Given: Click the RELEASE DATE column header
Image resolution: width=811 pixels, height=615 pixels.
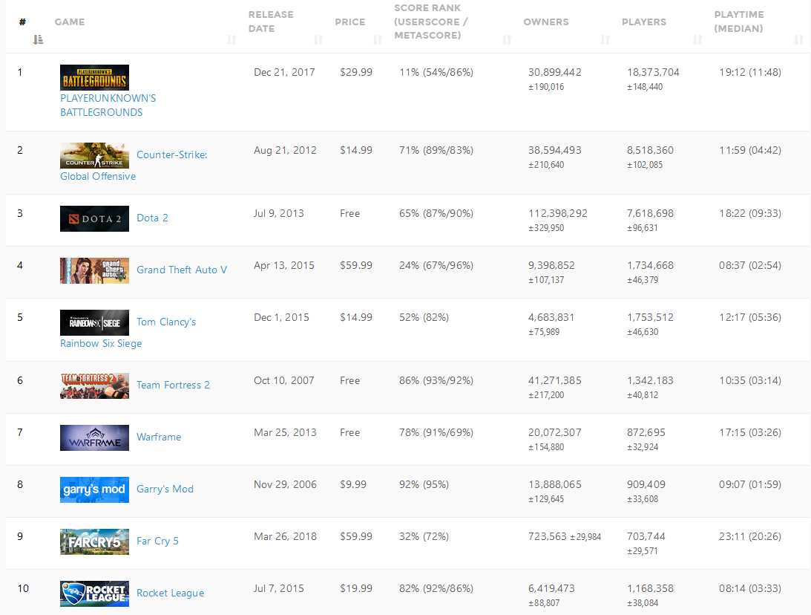Looking at the screenshot, I should 271,22.
